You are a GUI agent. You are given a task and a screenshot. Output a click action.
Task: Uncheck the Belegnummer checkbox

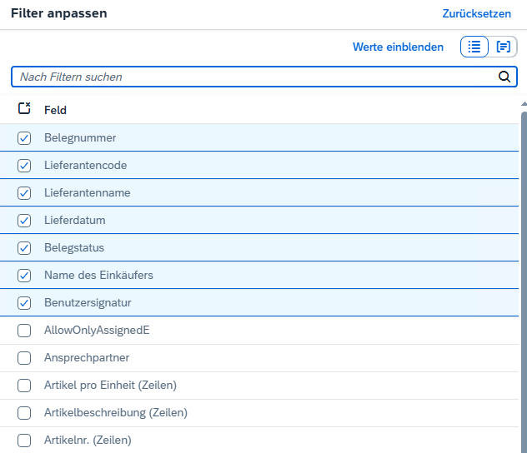(x=24, y=138)
